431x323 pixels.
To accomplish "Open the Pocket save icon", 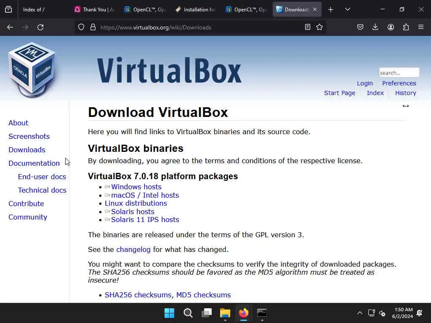I will [360, 27].
